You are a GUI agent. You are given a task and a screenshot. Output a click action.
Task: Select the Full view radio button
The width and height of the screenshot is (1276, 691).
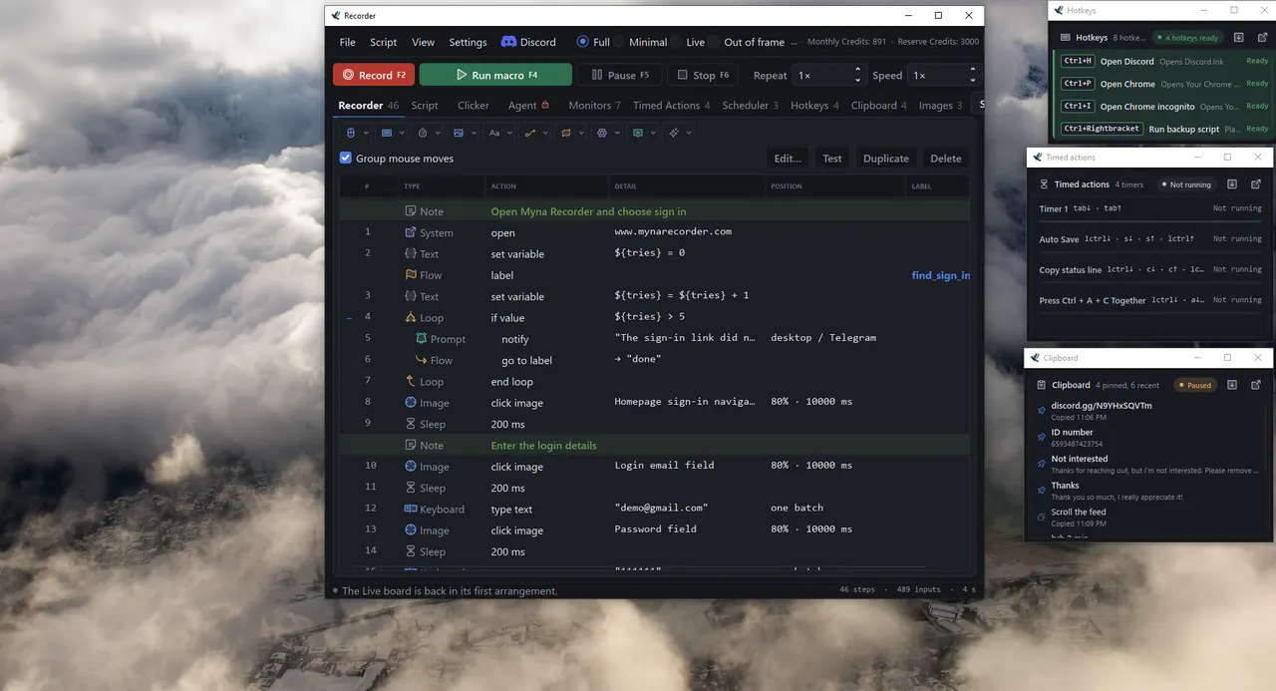[582, 42]
